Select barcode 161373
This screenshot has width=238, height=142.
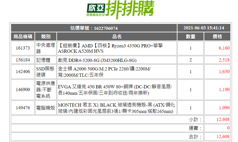23,48
